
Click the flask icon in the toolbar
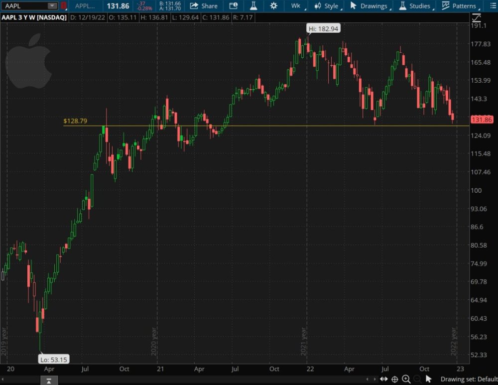point(253,6)
